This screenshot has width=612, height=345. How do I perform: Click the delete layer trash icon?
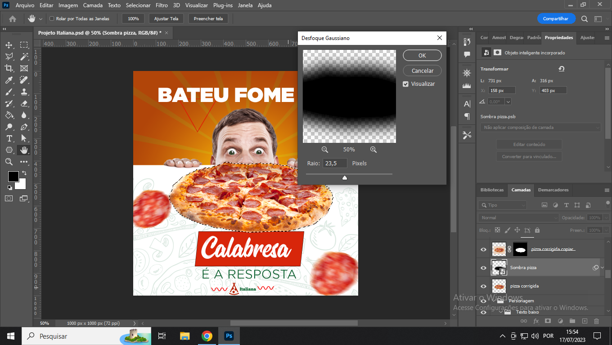click(597, 321)
